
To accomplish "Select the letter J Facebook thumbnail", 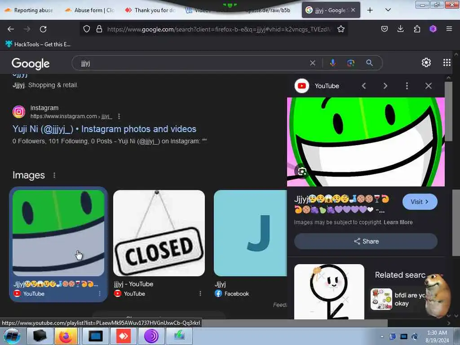I will point(250,233).
